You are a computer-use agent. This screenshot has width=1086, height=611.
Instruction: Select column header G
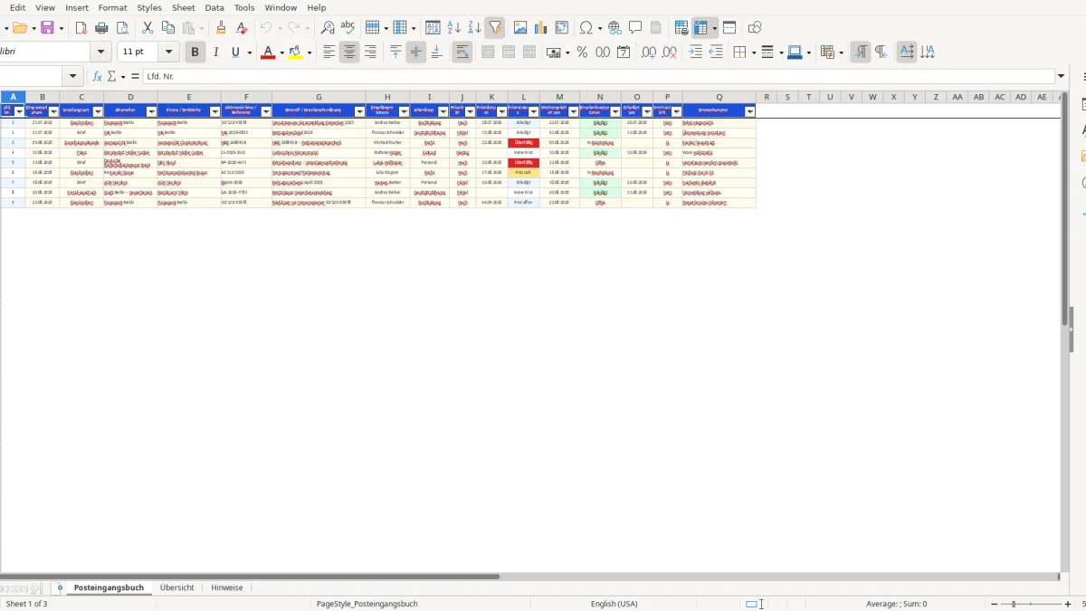[319, 97]
